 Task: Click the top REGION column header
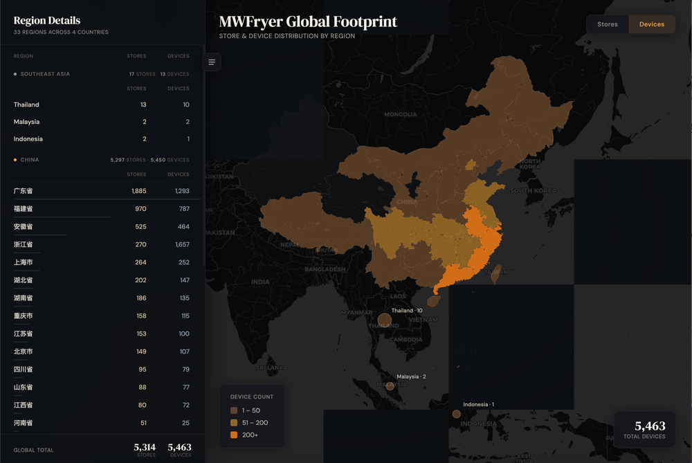(x=24, y=56)
